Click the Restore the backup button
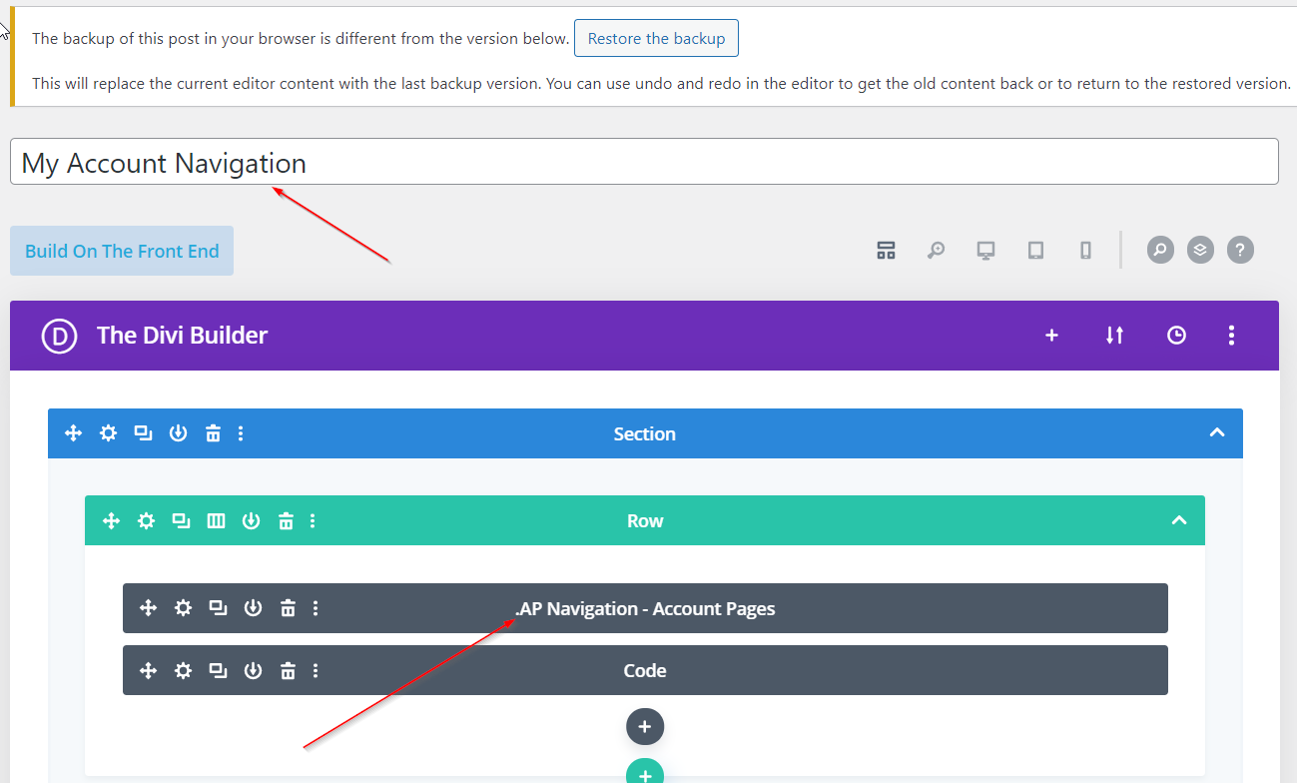Screen dimensions: 1297x783 (656, 39)
